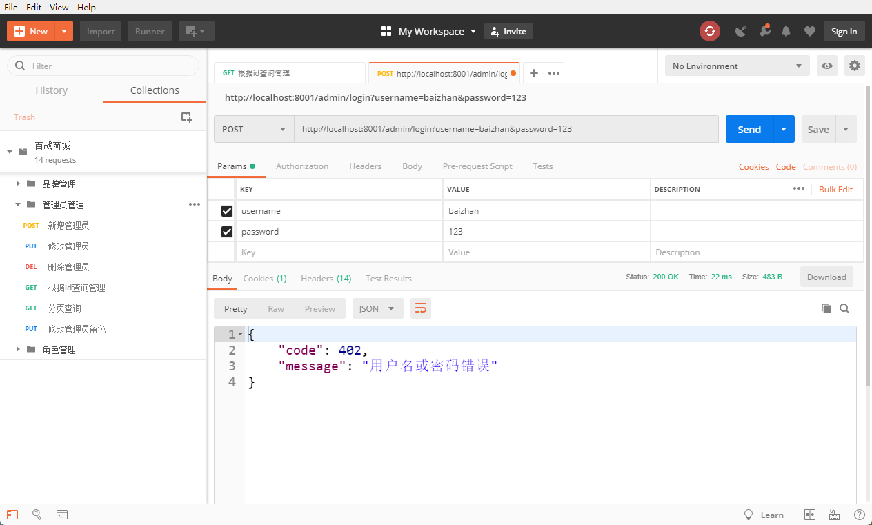Screen dimensions: 872x525
Task: Open the wrench settings icon in header
Action: (764, 31)
